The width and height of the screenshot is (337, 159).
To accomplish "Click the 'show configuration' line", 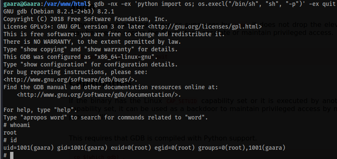I will (x=91, y=64).
